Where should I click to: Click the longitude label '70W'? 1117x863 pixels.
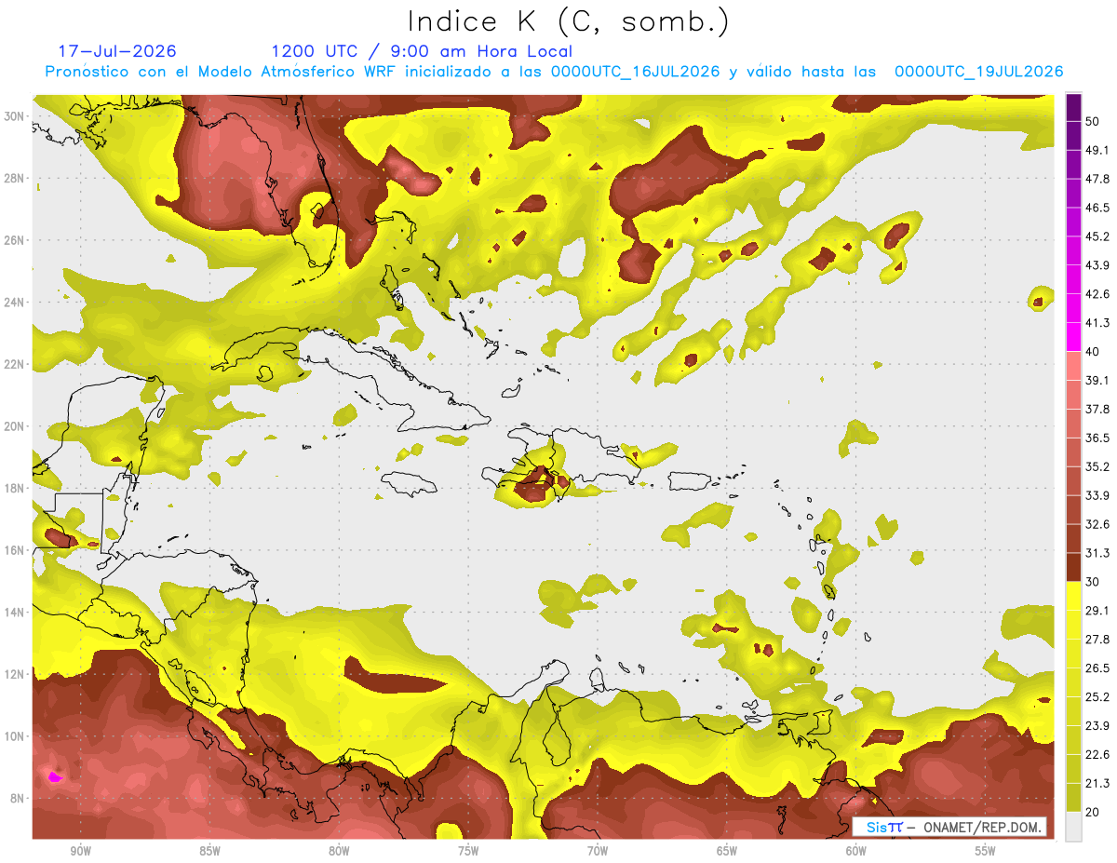click(x=598, y=851)
